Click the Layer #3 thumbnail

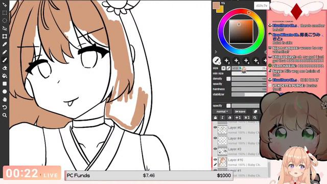(x=222, y=151)
